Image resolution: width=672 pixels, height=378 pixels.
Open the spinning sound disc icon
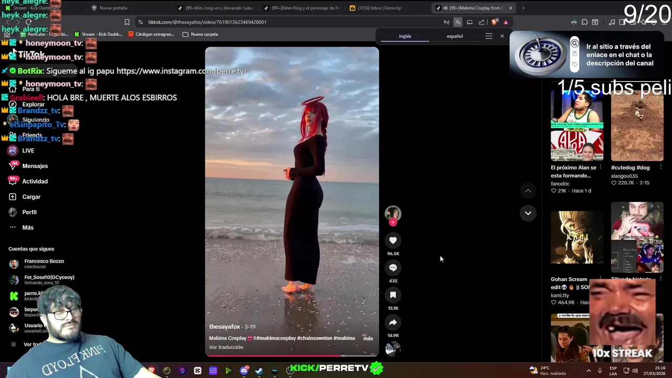point(393,348)
